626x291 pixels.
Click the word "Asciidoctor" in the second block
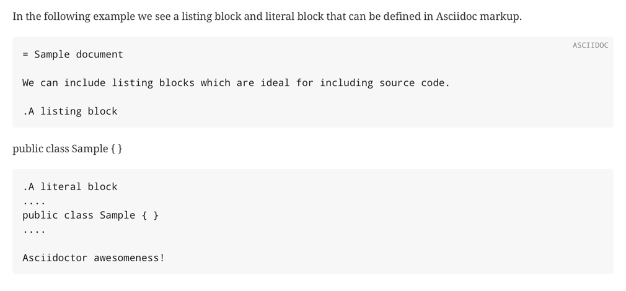(55, 258)
